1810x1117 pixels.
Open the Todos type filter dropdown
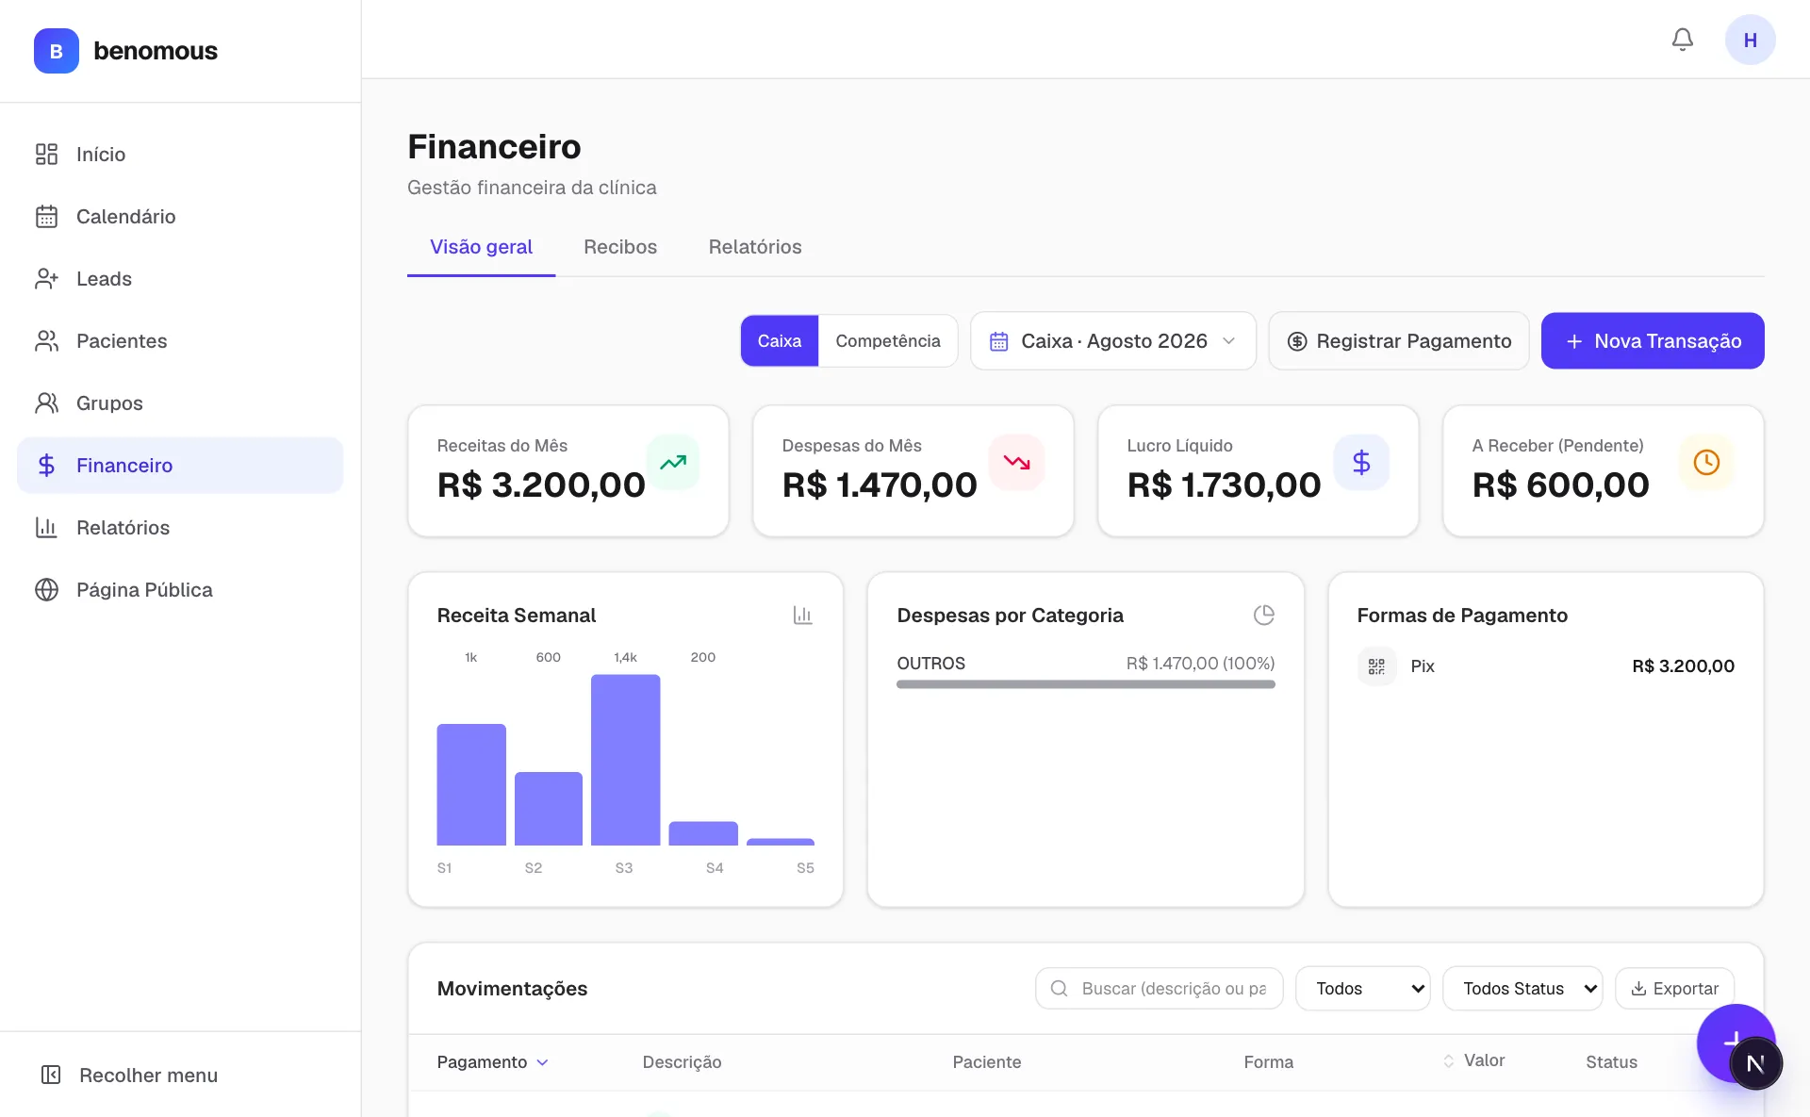(1363, 988)
